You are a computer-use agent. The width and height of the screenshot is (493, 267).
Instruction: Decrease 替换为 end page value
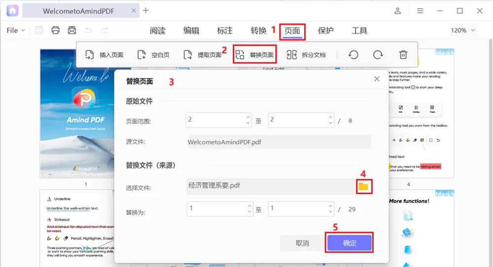[x=330, y=212]
